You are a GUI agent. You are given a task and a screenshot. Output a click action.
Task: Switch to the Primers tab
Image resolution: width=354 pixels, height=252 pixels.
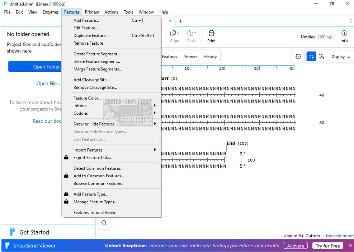click(190, 57)
